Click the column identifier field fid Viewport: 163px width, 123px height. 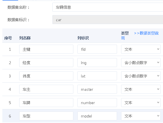click(x=97, y=49)
